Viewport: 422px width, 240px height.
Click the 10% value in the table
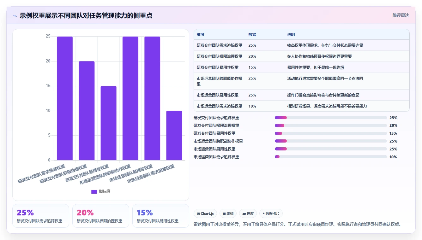[x=252, y=106]
